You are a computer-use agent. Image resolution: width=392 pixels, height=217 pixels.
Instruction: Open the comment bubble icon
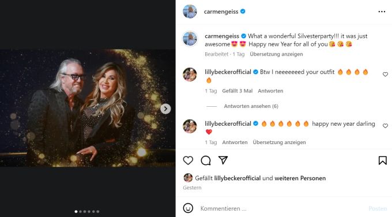pos(205,161)
